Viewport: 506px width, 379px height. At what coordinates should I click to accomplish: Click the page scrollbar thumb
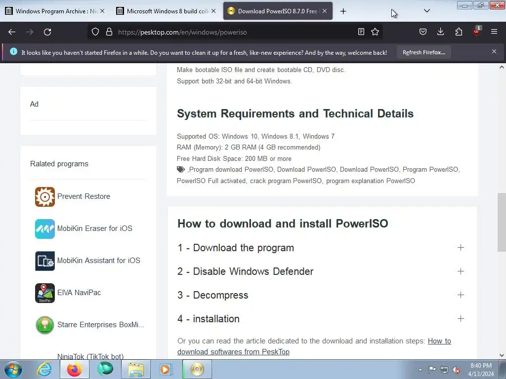[x=502, y=223]
